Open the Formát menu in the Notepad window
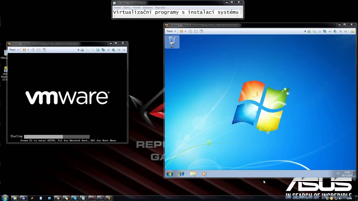The width and height of the screenshot is (358, 201). 137,8
